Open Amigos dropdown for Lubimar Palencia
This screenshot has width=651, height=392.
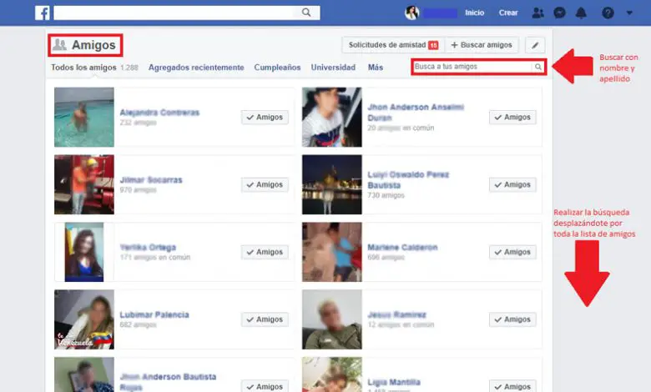tap(265, 319)
